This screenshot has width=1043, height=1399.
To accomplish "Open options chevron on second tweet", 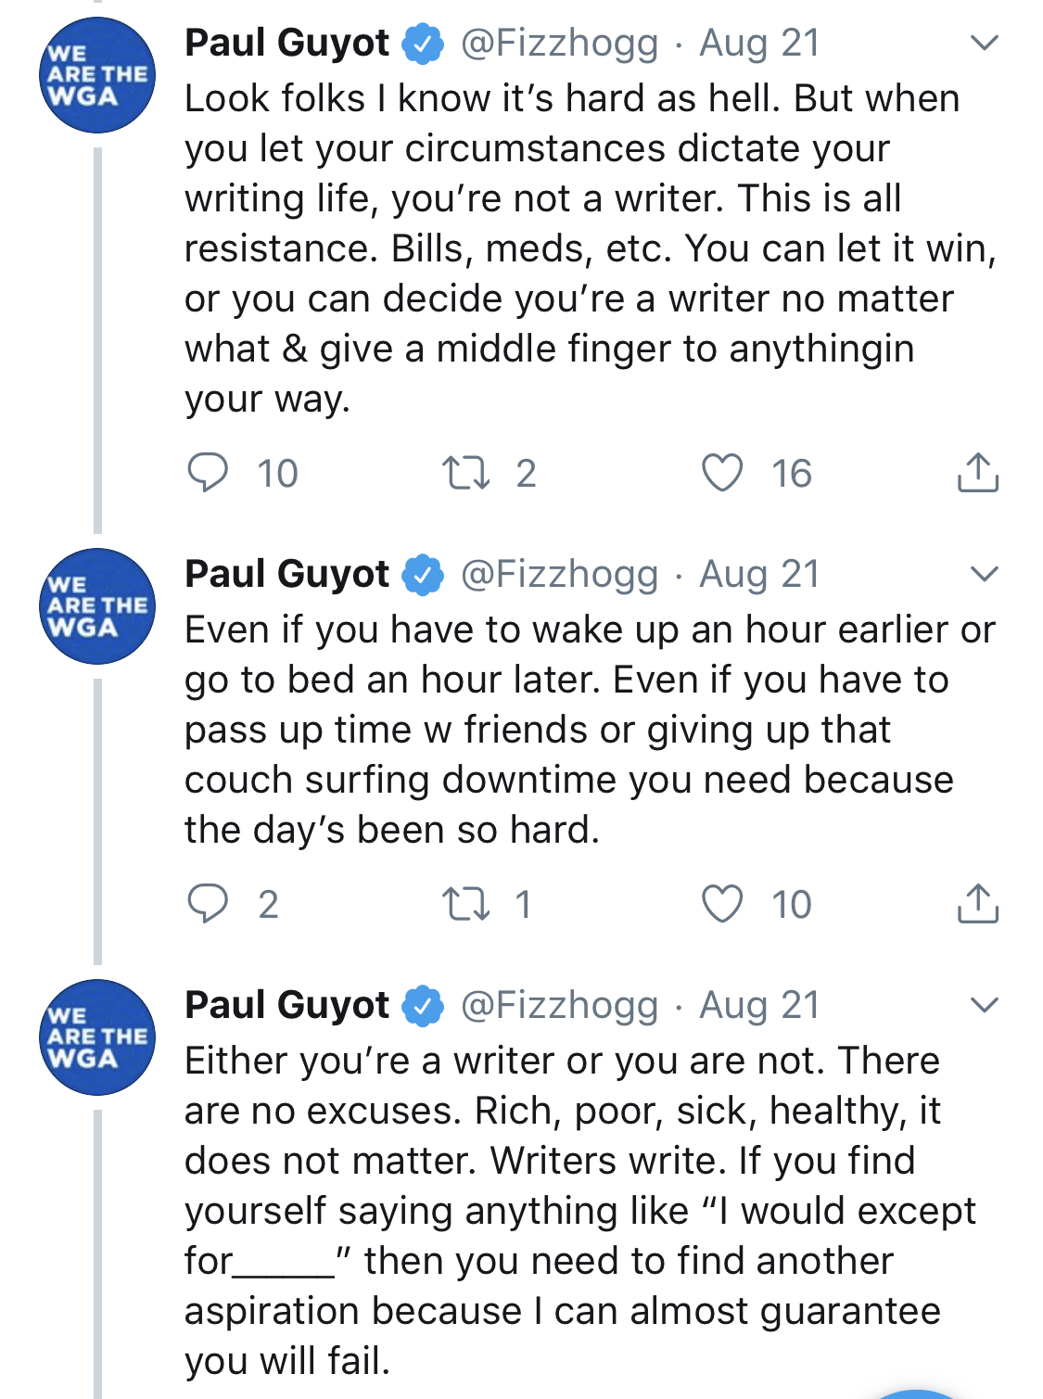I will 983,574.
